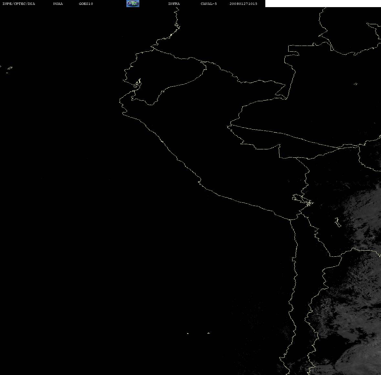This screenshot has height=375, width=381.
Task: Click the INPE/CPTEC/DSA header label
Action: pyautogui.click(x=18, y=4)
